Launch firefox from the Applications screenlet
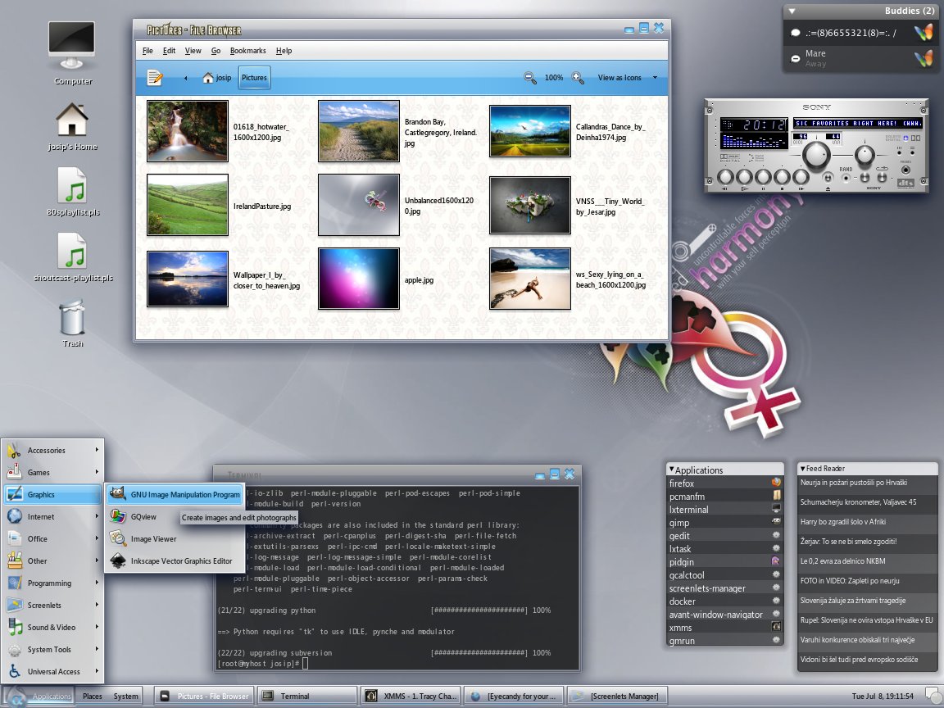Image resolution: width=944 pixels, height=708 pixels. point(725,483)
